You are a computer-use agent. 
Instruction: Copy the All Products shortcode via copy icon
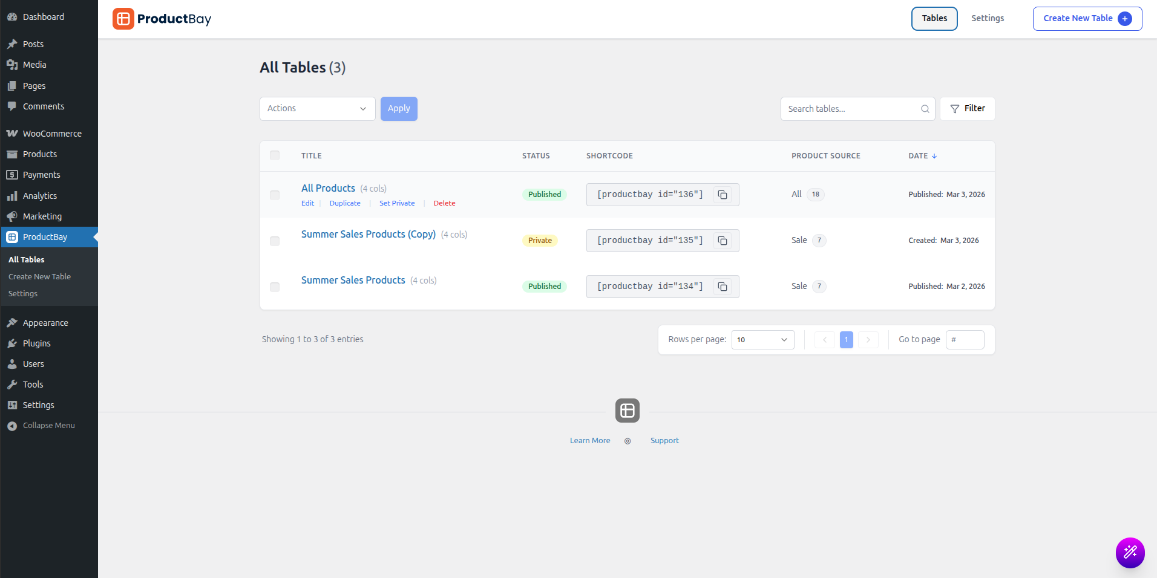point(723,194)
